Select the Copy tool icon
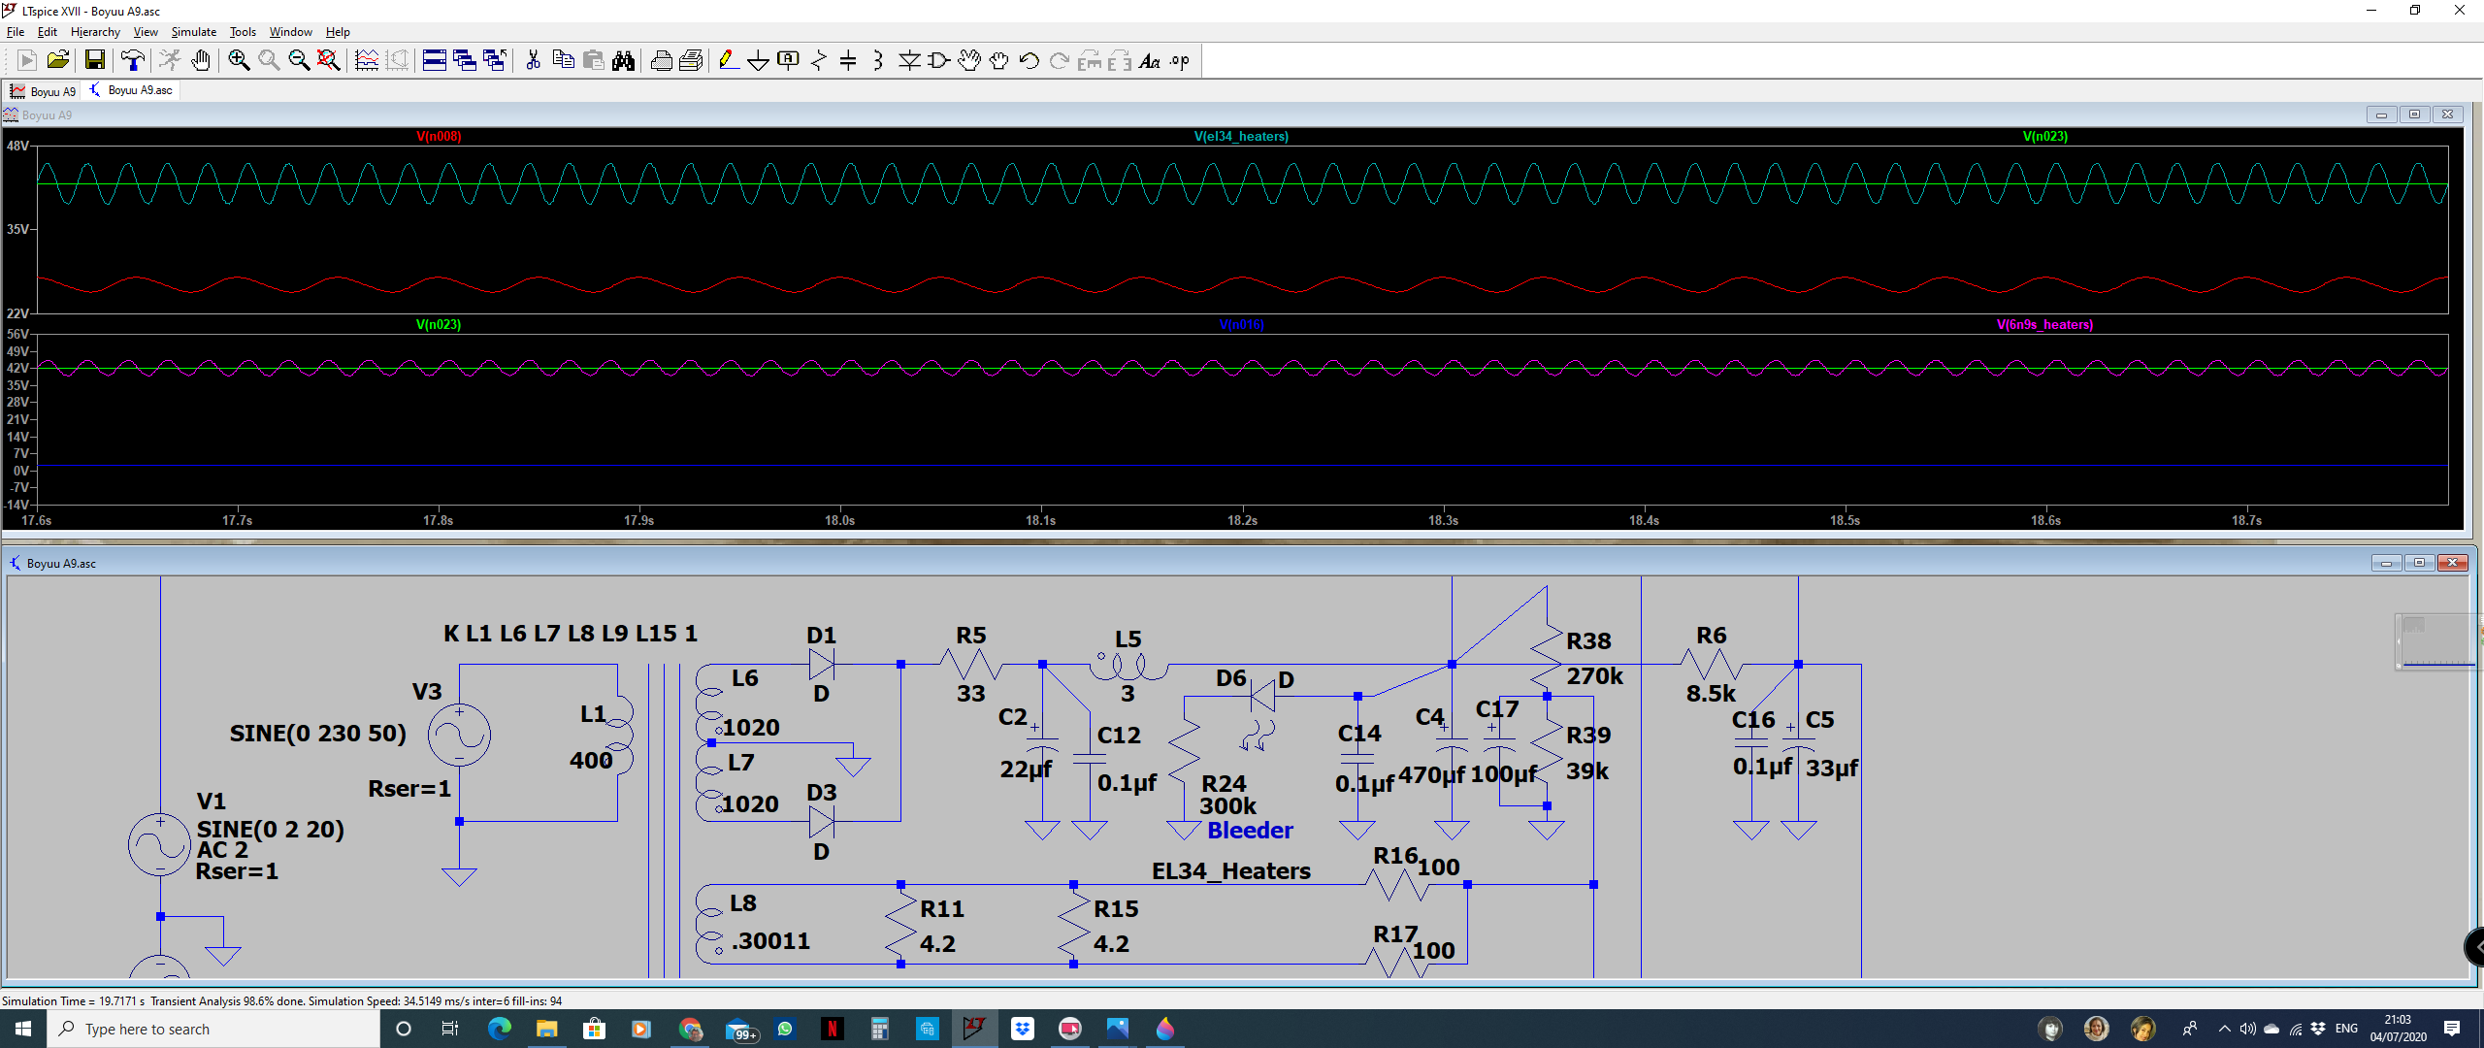The width and height of the screenshot is (2484, 1048). [563, 60]
